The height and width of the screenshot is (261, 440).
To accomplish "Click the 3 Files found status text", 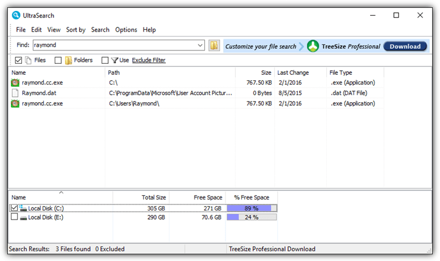I will pyautogui.click(x=73, y=249).
